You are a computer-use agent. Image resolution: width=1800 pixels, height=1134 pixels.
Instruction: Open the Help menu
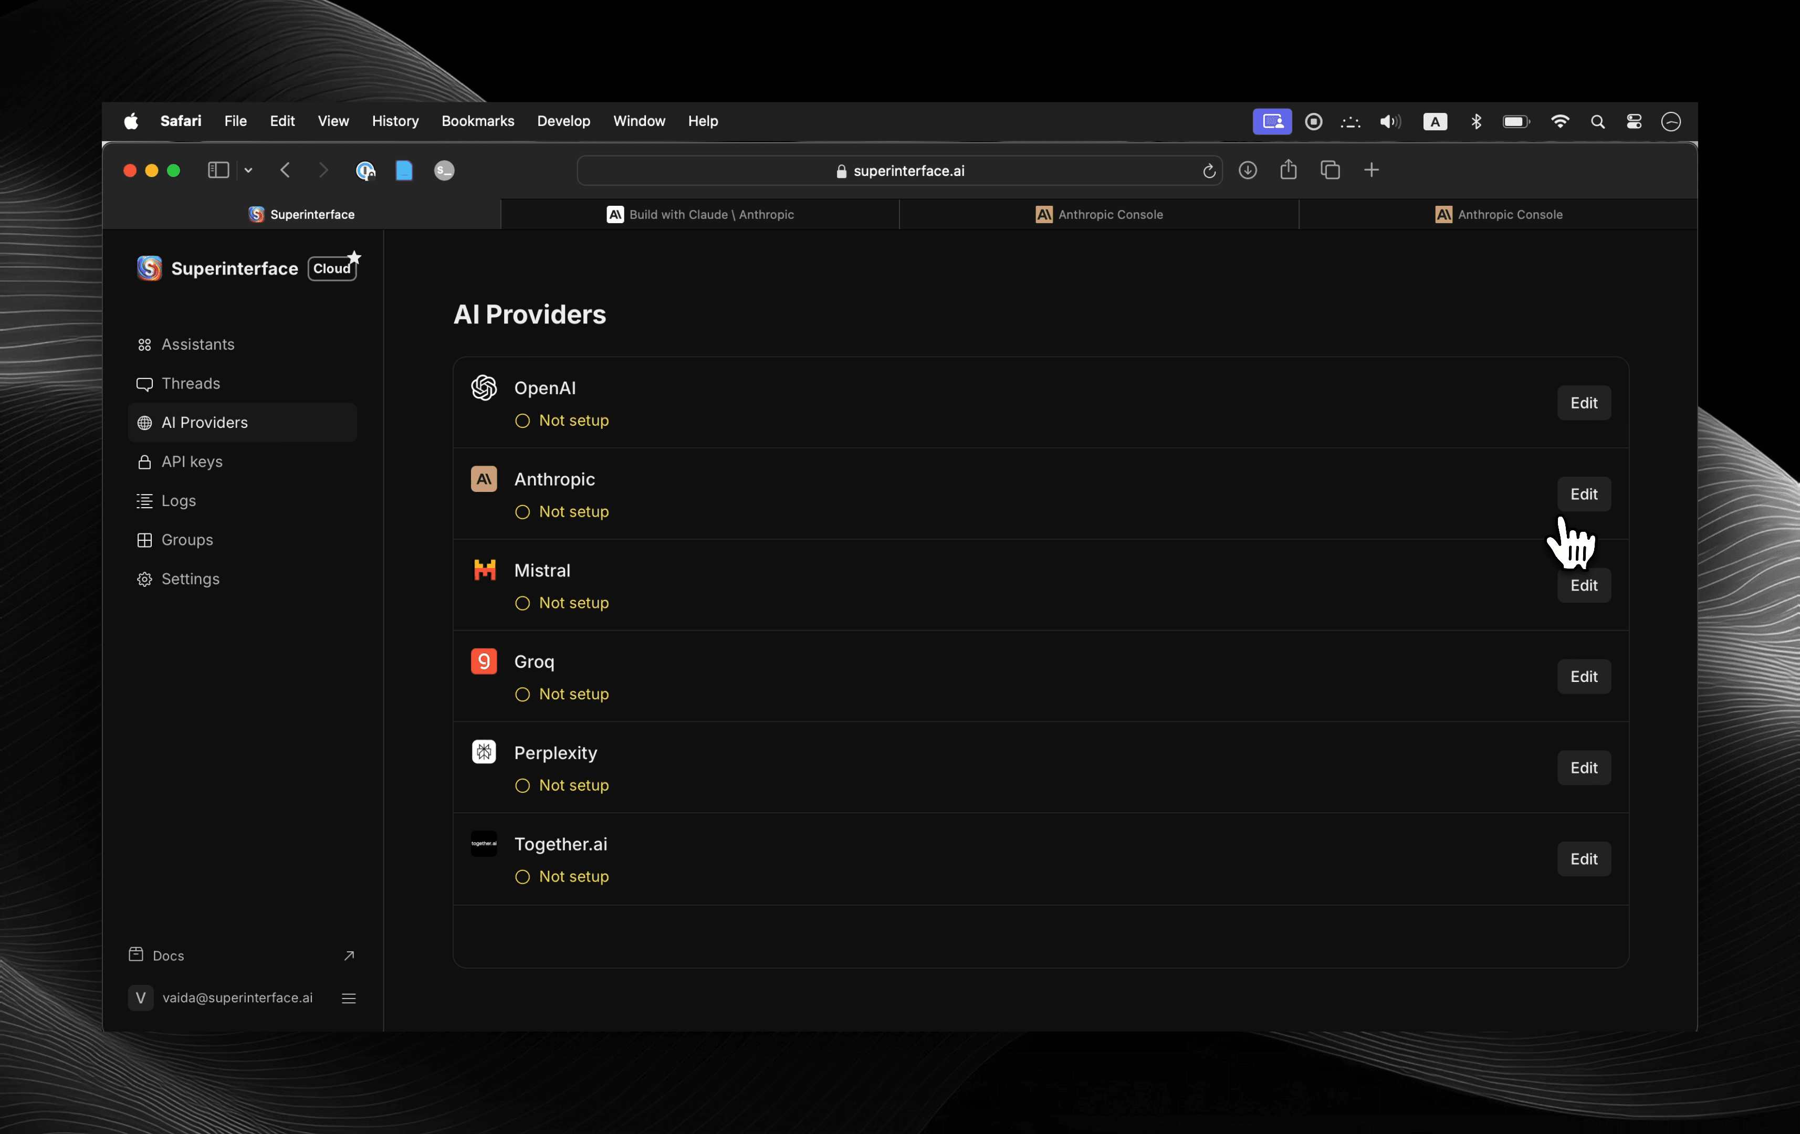pos(703,121)
